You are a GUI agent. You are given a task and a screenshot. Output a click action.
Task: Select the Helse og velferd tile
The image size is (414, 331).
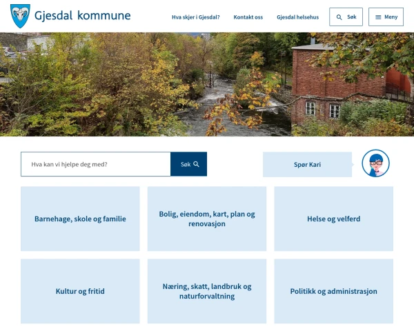[334, 219]
